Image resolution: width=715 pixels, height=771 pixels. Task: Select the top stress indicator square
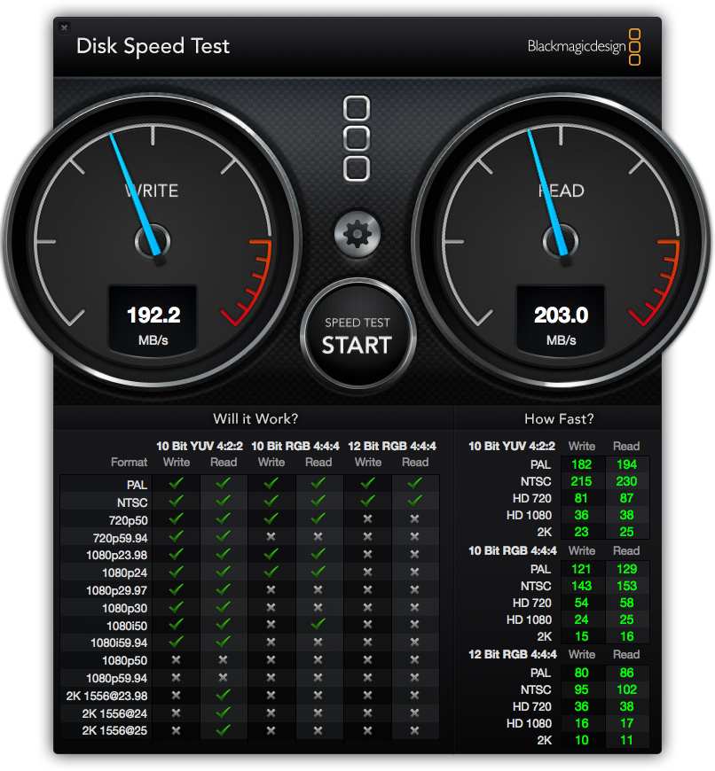357,106
